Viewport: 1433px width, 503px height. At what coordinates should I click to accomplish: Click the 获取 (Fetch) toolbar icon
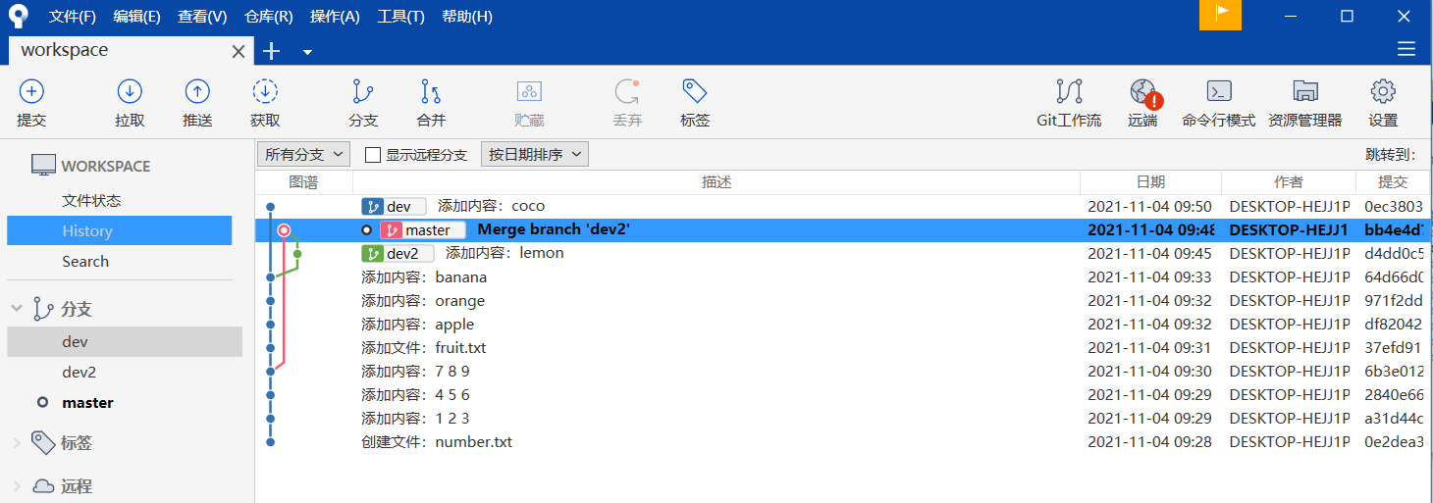coord(265,92)
